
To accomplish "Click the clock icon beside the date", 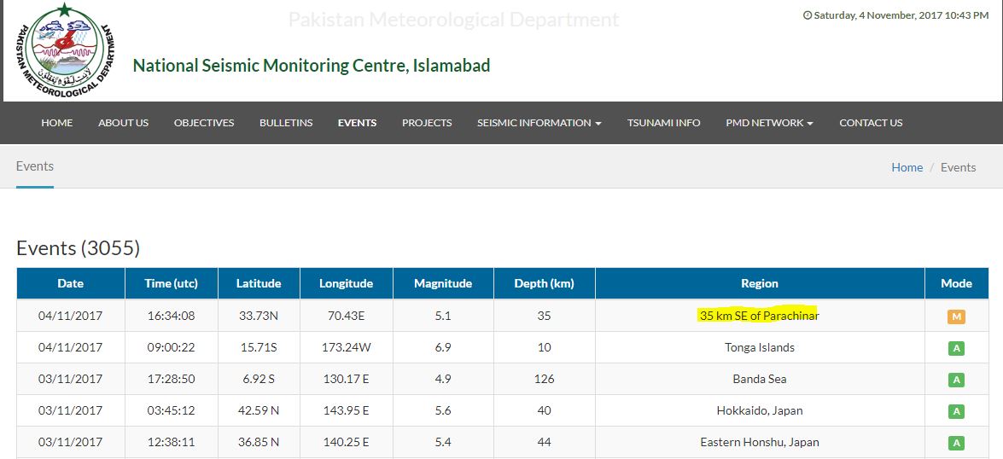I will pos(808,15).
